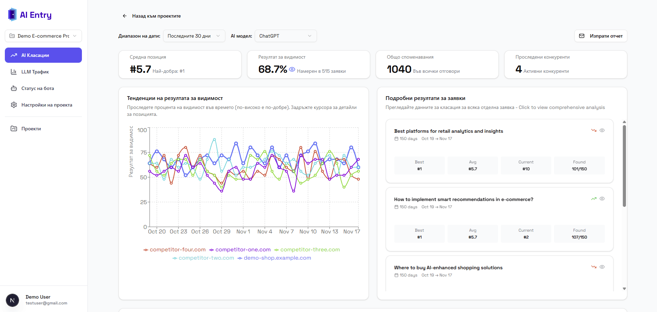Toggle visibility for retail analytics query
This screenshot has width=657, height=312.
click(x=602, y=130)
